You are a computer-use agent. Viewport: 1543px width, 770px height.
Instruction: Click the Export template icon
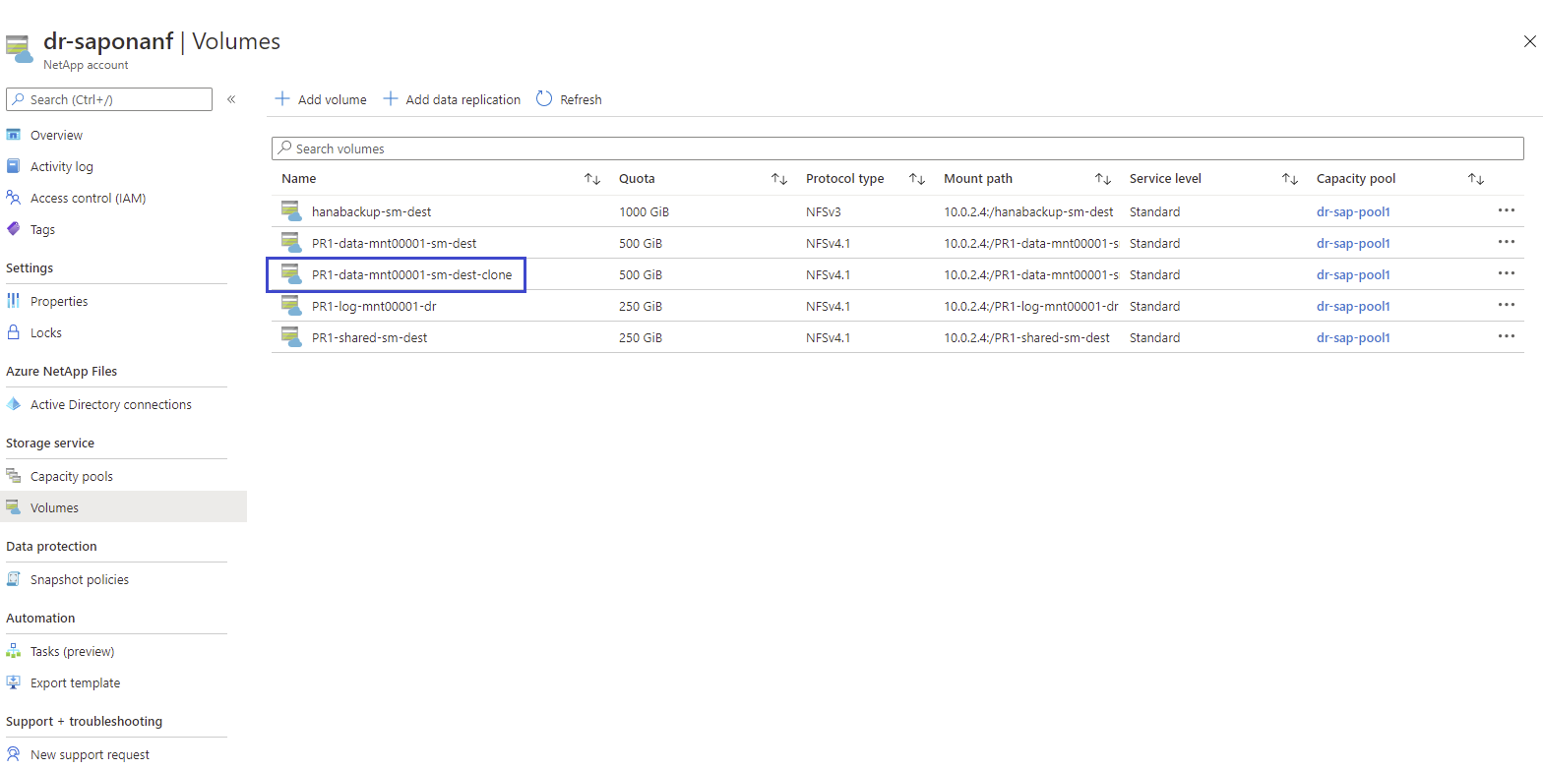coord(14,682)
